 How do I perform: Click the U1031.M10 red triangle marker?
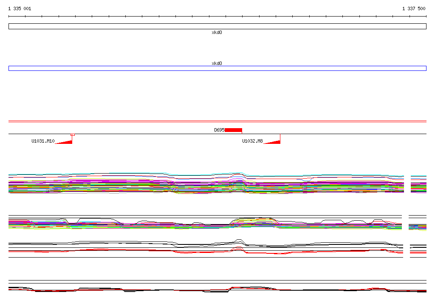point(64,142)
